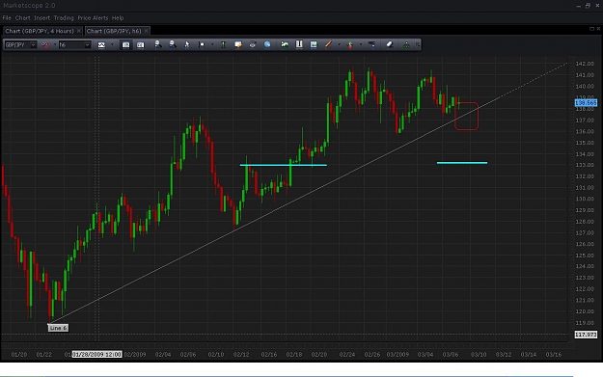Open the Trading menu
The height and width of the screenshot is (377, 603).
coord(64,18)
